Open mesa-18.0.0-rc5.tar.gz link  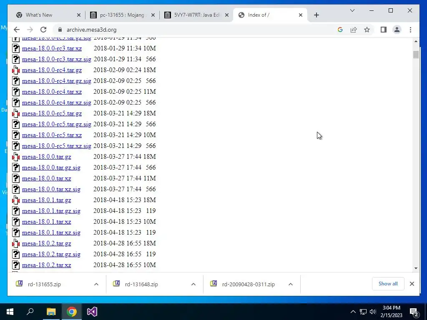[x=52, y=113]
